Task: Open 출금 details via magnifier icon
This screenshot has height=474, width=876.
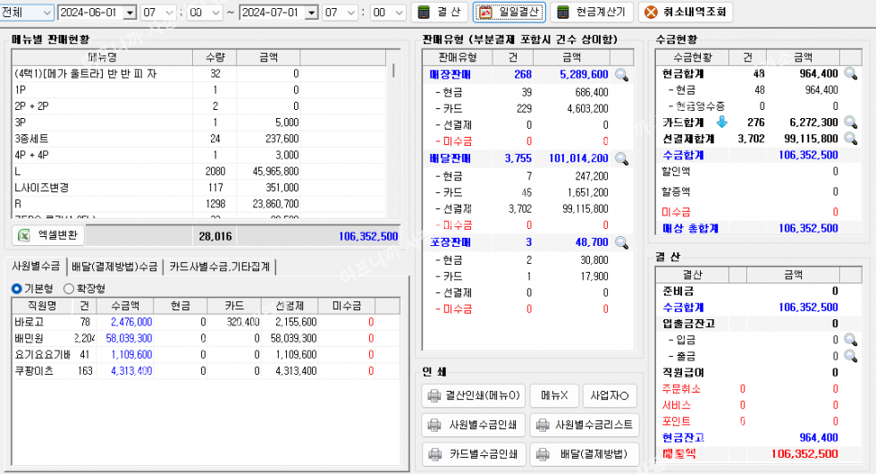Action: click(x=850, y=356)
